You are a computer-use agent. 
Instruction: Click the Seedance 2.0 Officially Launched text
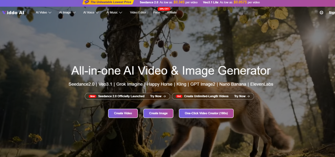tap(121, 96)
